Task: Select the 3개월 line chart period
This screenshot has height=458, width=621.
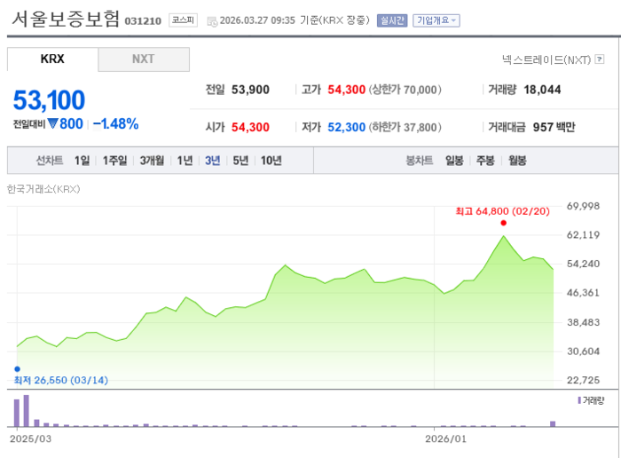Action: (x=152, y=161)
